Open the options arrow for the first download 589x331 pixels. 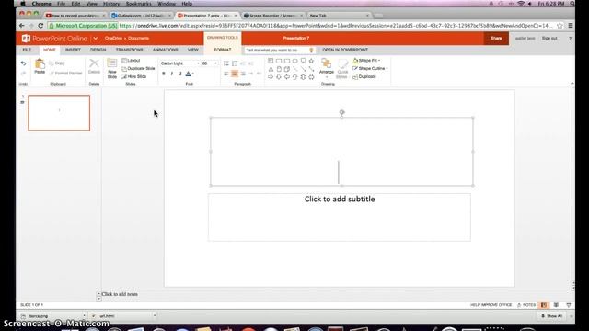tap(84, 316)
